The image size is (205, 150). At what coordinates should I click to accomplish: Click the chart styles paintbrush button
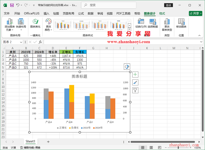[135, 82]
